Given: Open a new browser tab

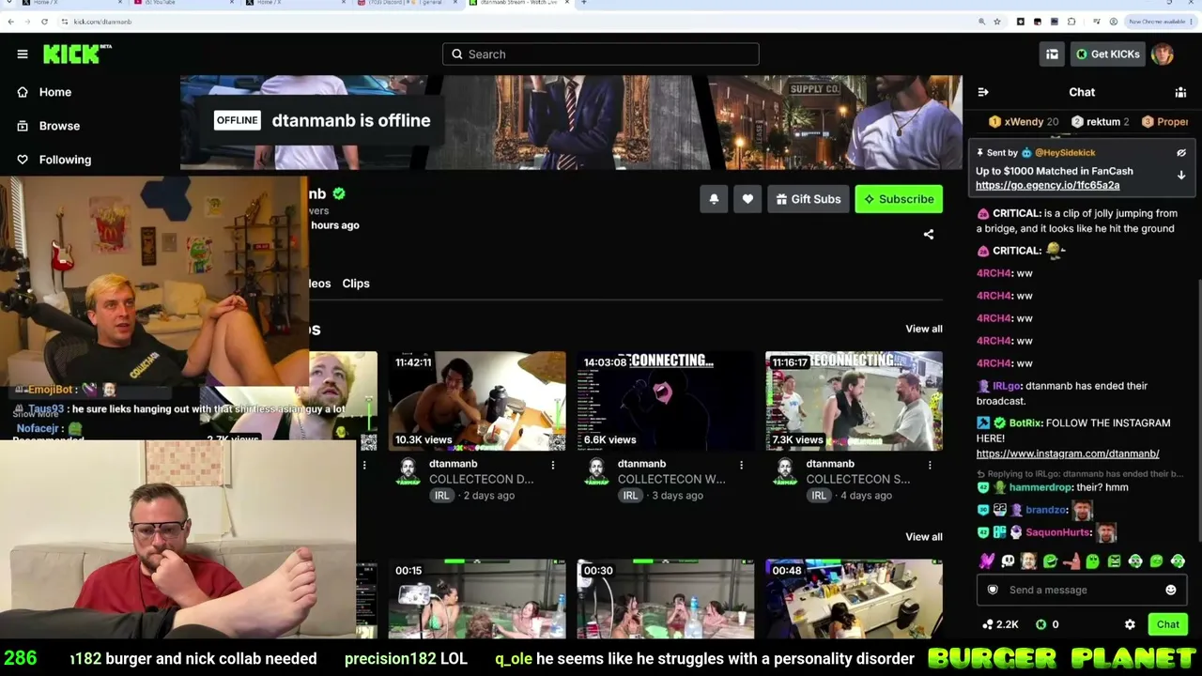Looking at the screenshot, I should coord(583,3).
